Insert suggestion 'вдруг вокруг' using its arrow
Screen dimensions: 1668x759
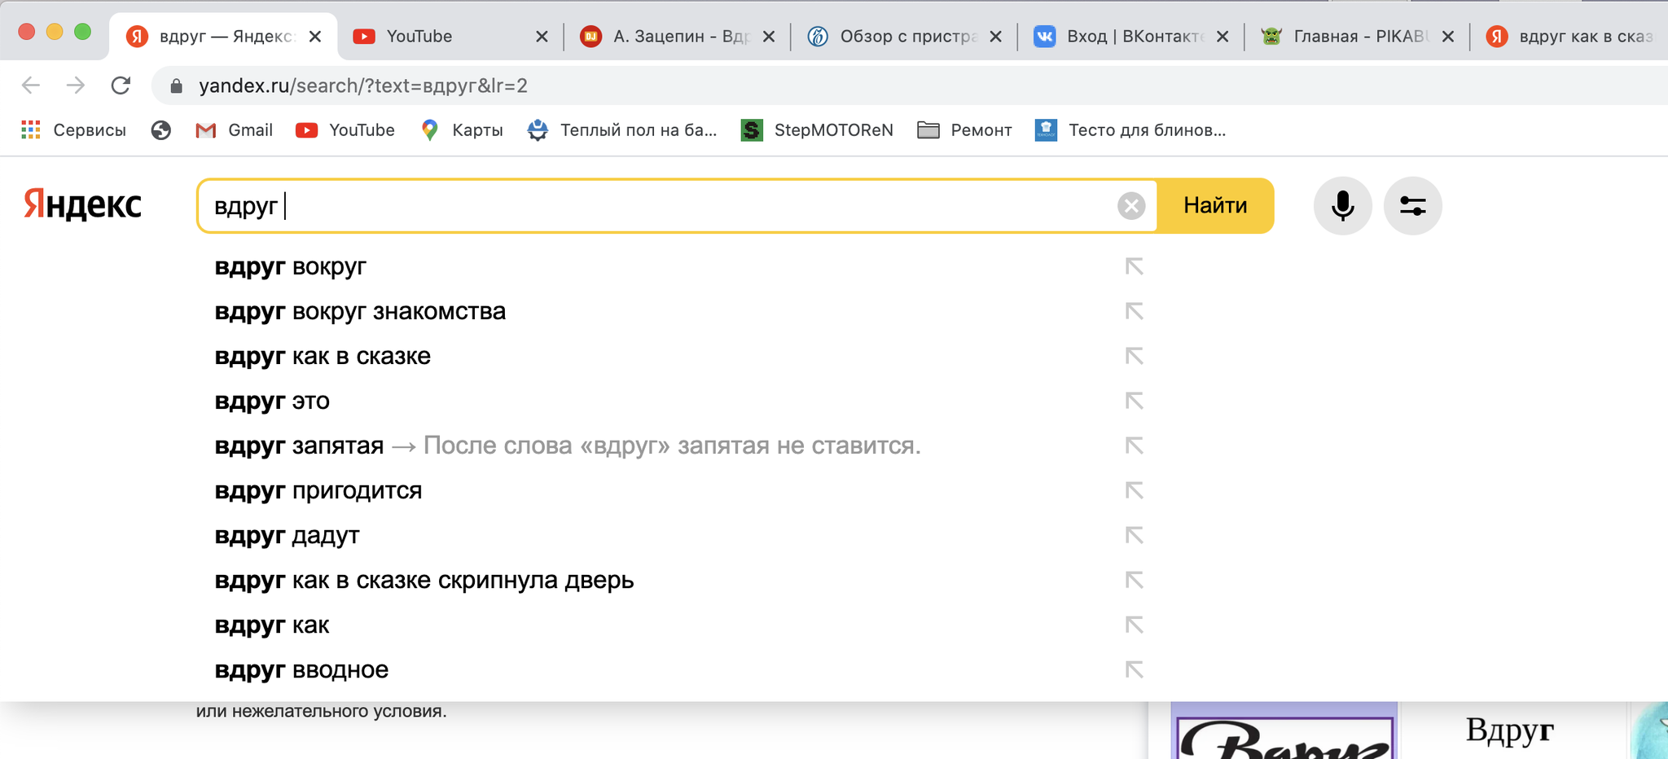tap(1134, 266)
